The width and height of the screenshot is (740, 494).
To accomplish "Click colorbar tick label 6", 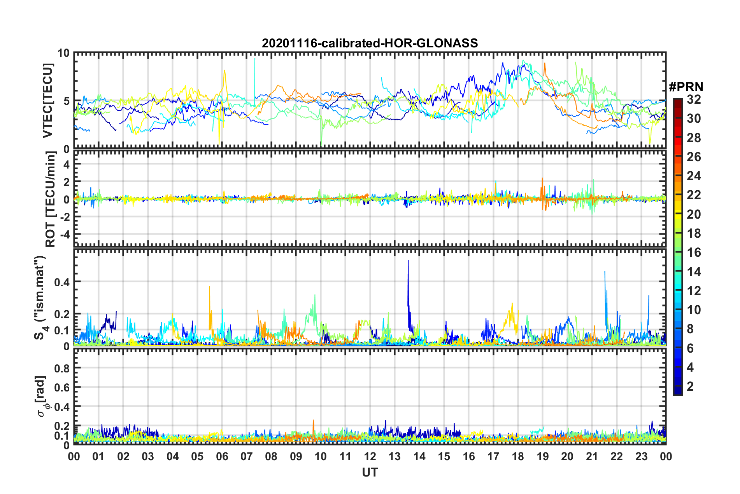I will (690, 348).
